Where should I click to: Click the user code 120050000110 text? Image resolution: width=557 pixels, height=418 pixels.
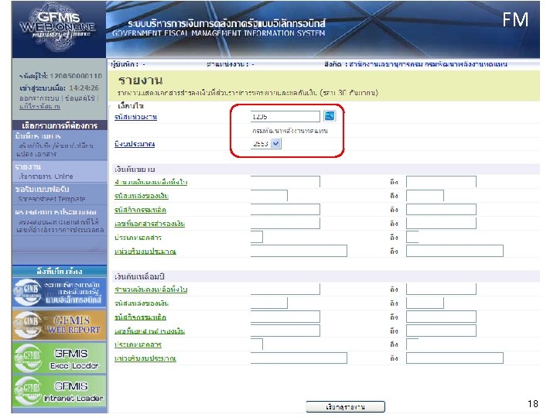click(x=76, y=76)
